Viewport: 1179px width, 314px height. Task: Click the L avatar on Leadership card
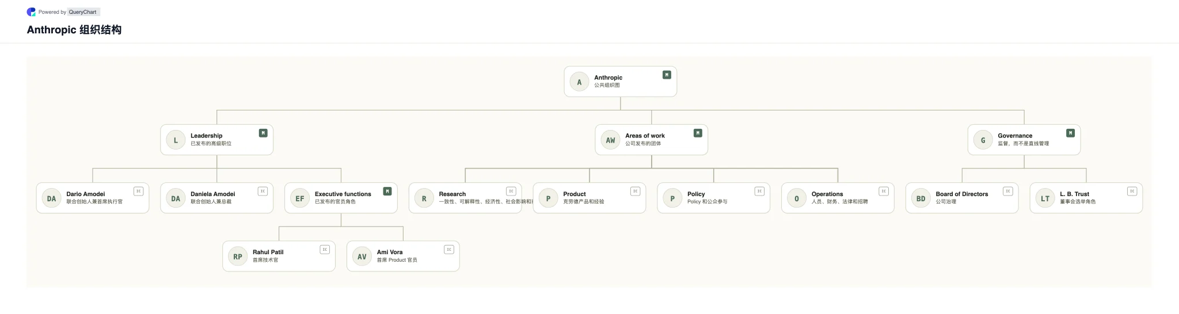[176, 140]
